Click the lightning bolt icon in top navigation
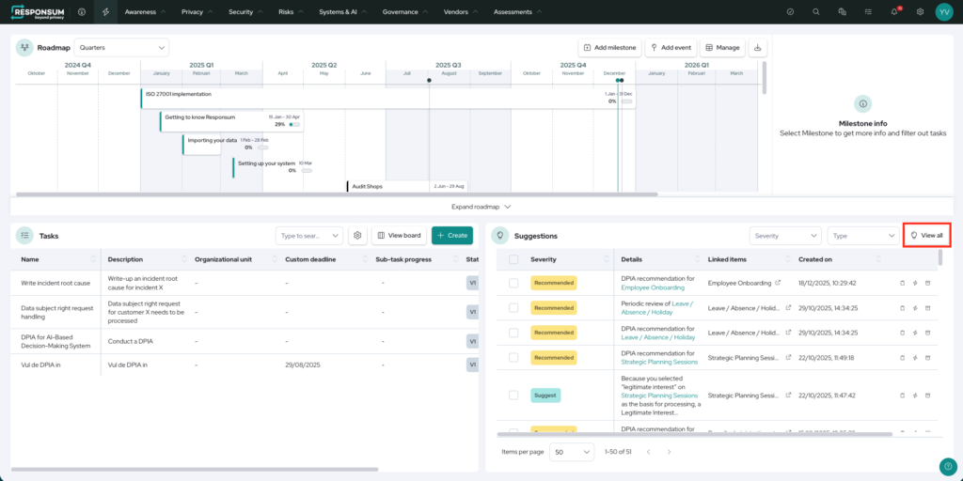The image size is (963, 481). tap(105, 11)
